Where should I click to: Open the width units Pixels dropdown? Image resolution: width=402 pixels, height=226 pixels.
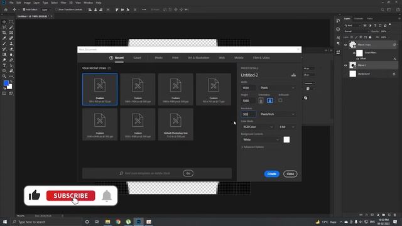point(277,88)
